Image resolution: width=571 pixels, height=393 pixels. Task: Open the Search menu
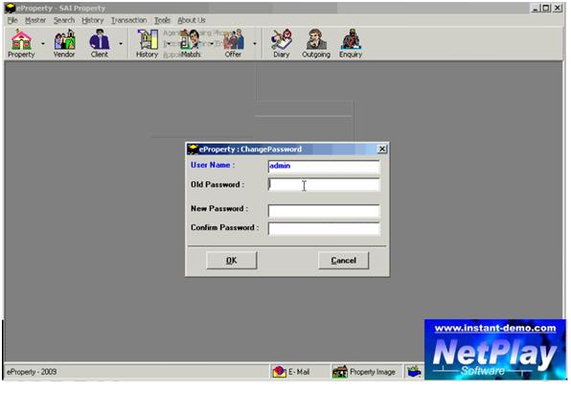(x=64, y=20)
